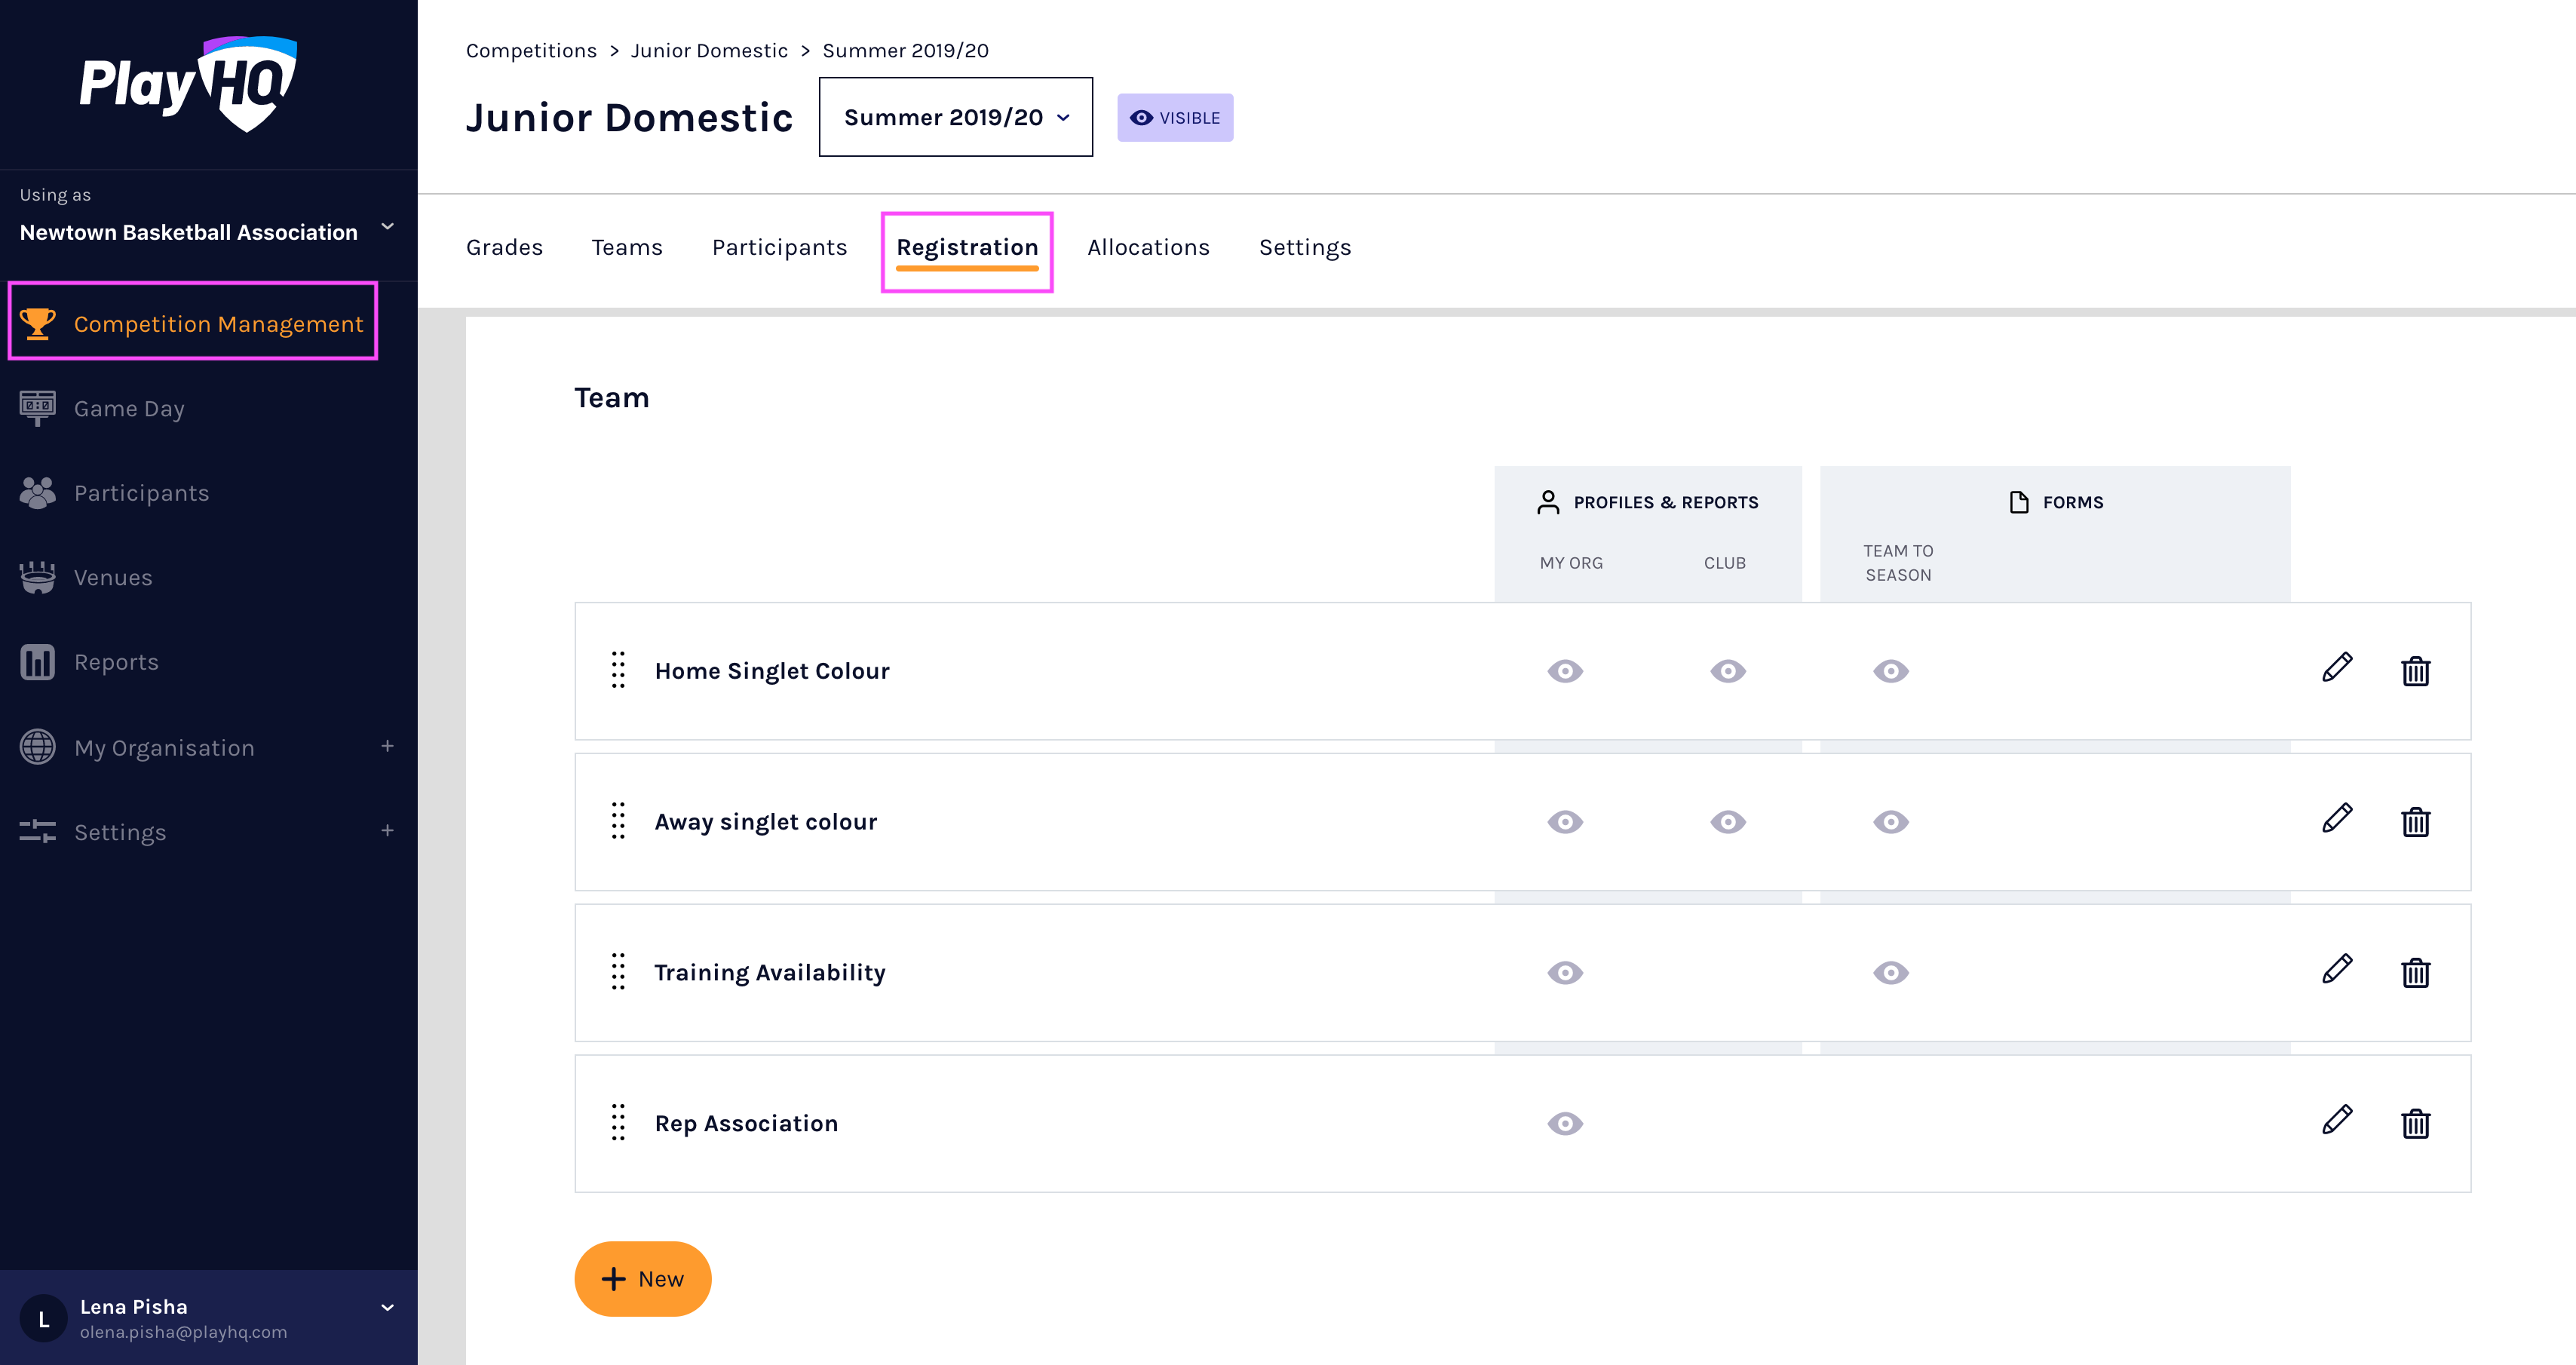
Task: Click Junior Domestic breadcrumb link
Action: coord(709,50)
